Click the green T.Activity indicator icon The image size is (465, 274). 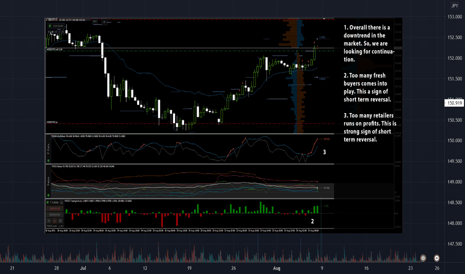pyautogui.click(x=48, y=202)
